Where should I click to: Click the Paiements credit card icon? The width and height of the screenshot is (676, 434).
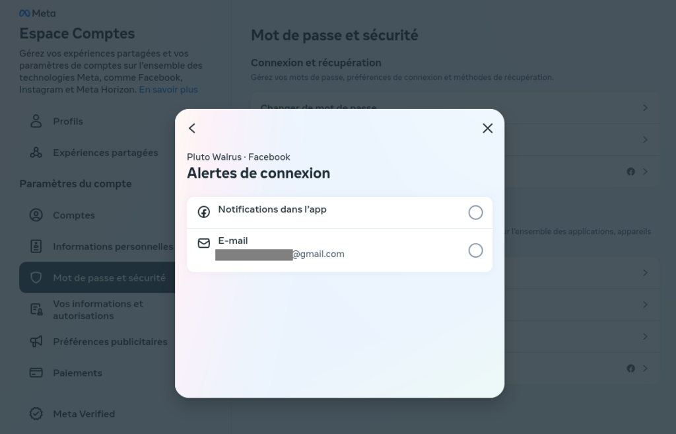36,373
